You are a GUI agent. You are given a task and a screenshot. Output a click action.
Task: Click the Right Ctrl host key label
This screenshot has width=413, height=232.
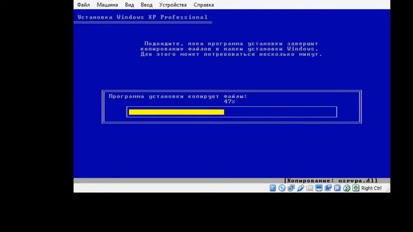tap(372, 188)
